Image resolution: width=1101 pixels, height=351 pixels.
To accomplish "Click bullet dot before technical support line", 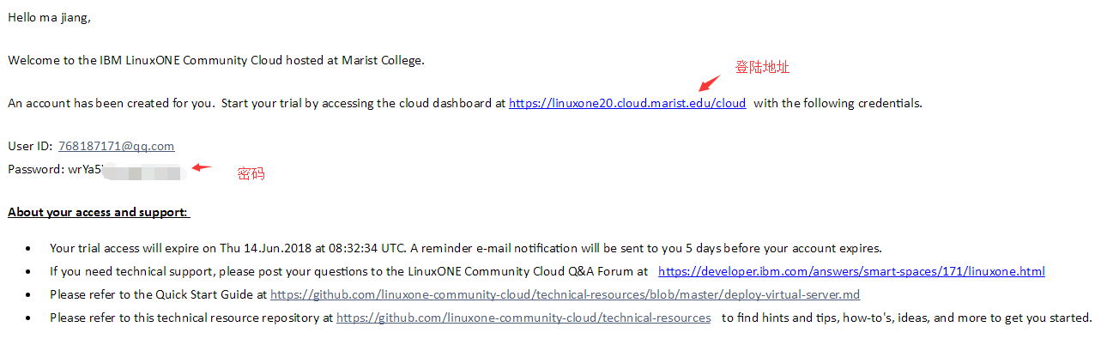I will pyautogui.click(x=28, y=272).
